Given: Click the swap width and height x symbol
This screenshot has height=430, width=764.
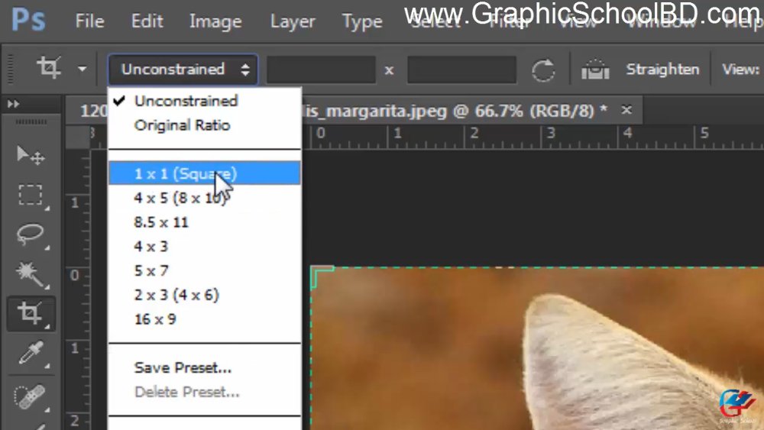Looking at the screenshot, I should [x=389, y=71].
